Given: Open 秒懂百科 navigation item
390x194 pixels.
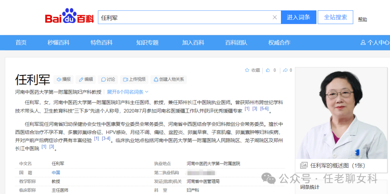Looking at the screenshot, I should tap(58, 42).
